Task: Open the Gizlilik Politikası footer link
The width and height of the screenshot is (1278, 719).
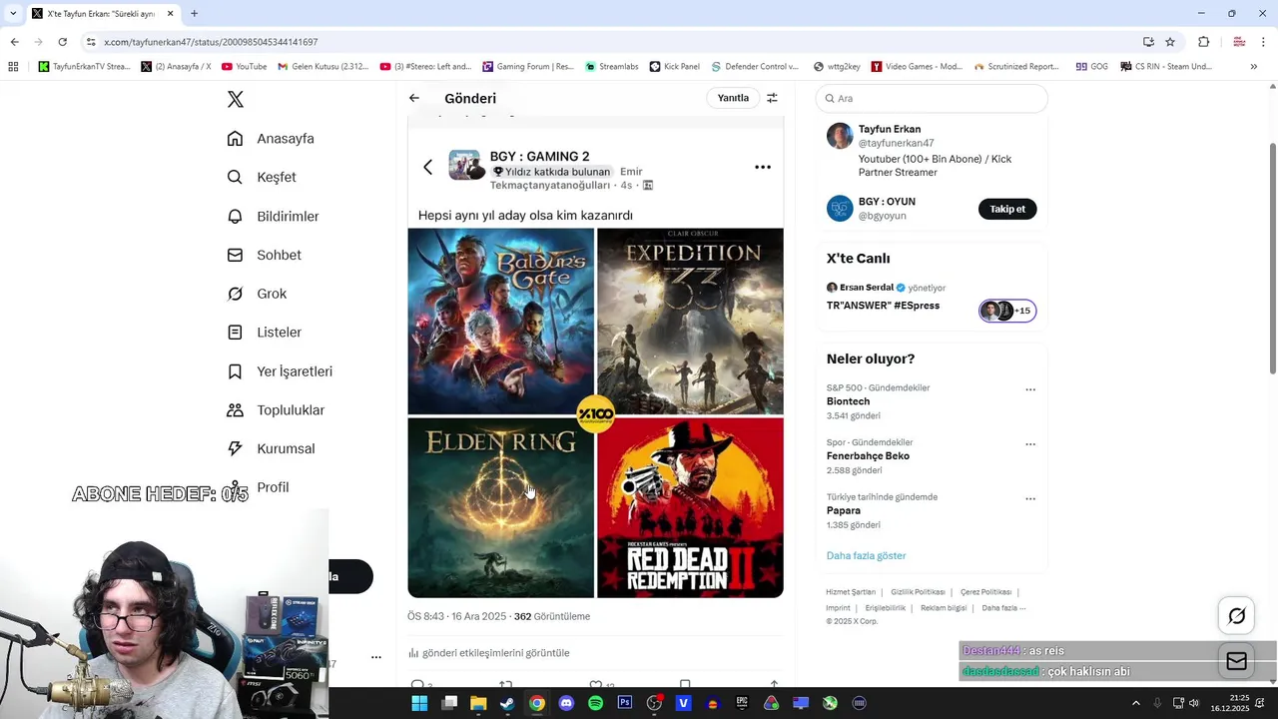Action: [x=918, y=592]
